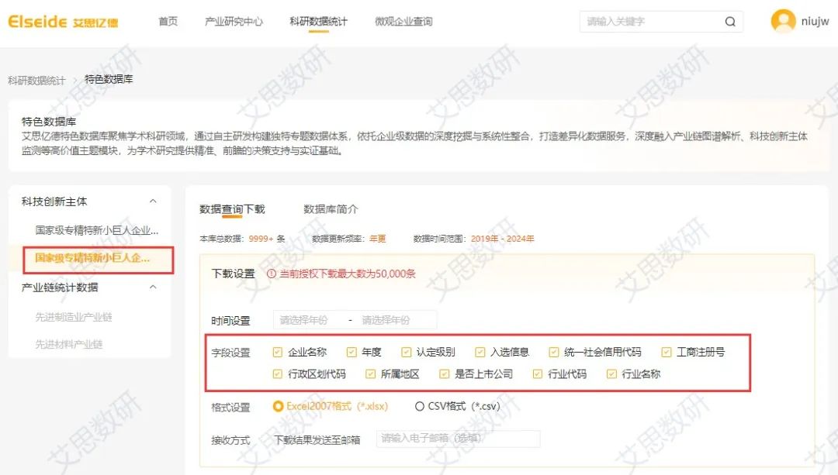The width and height of the screenshot is (838, 475).
Task: Uncheck the 入选信息 field checkbox
Action: [480, 352]
